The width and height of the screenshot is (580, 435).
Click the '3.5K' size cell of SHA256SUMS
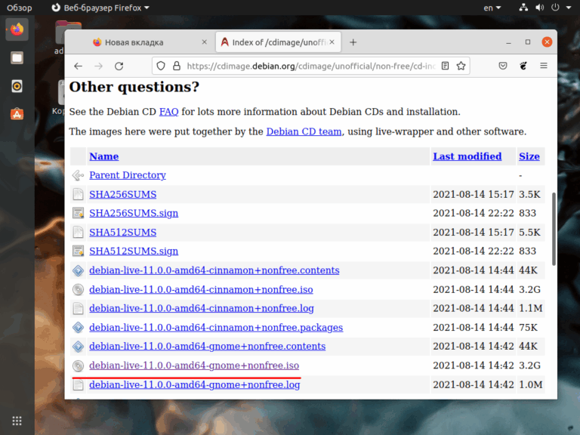pos(529,195)
